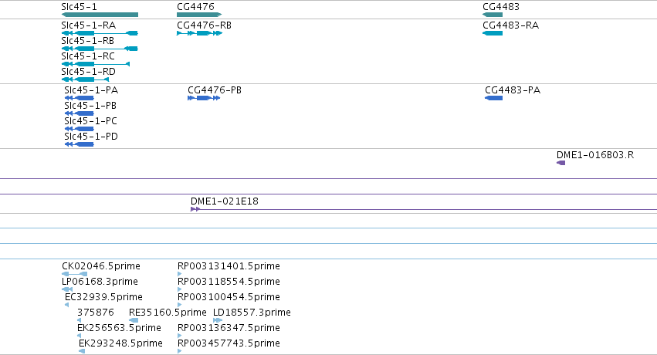Click the RP003100454.5prime EST arrow
The width and height of the screenshot is (657, 355).
click(179, 305)
